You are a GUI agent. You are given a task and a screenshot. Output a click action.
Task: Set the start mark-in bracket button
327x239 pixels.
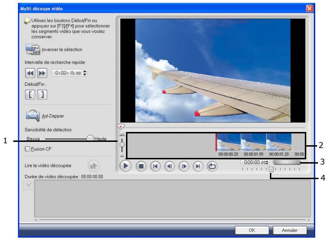tap(30, 95)
